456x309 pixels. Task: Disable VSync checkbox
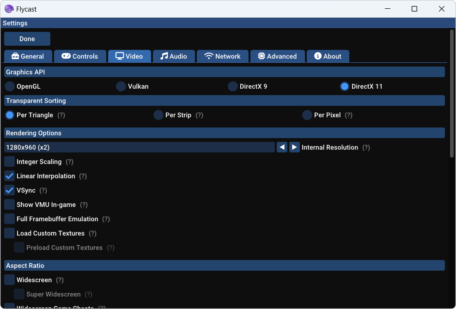click(10, 190)
